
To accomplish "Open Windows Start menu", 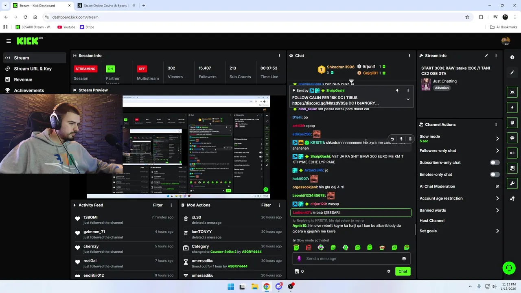I will [231, 286].
